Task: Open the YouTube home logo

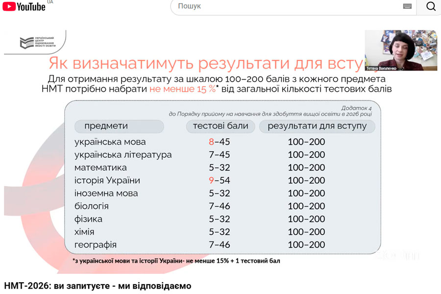Action: pyautogui.click(x=24, y=6)
